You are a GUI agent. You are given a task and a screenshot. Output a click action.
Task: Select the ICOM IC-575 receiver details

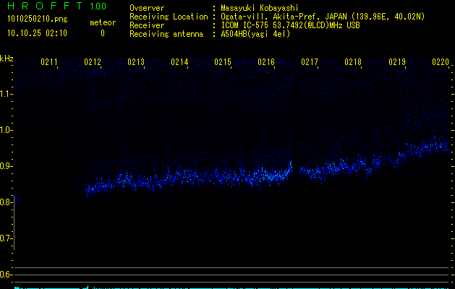click(290, 25)
